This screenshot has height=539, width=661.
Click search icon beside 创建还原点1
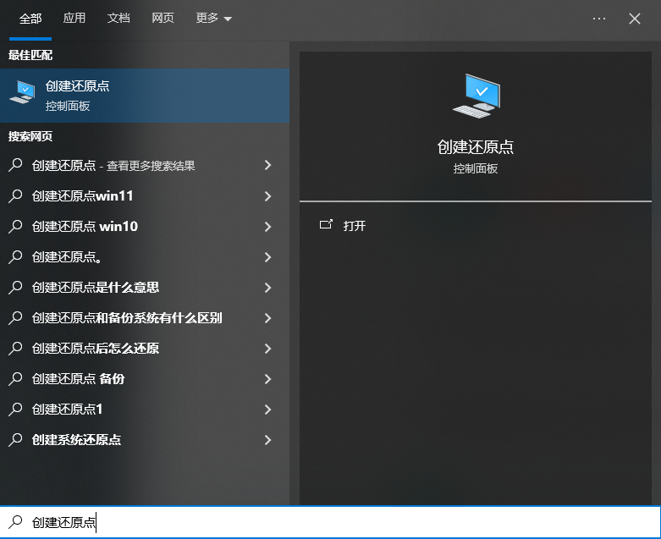pyautogui.click(x=15, y=410)
